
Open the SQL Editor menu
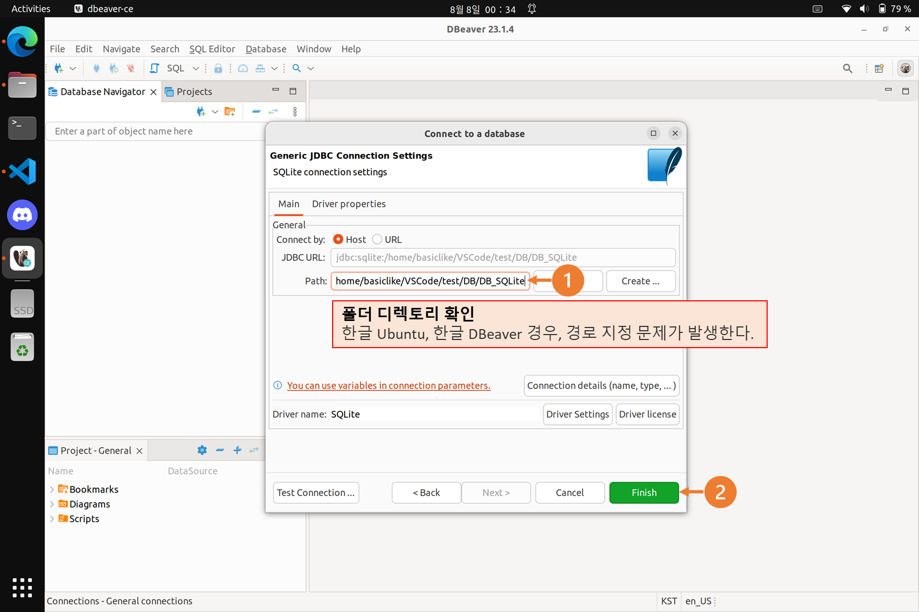[x=212, y=49]
